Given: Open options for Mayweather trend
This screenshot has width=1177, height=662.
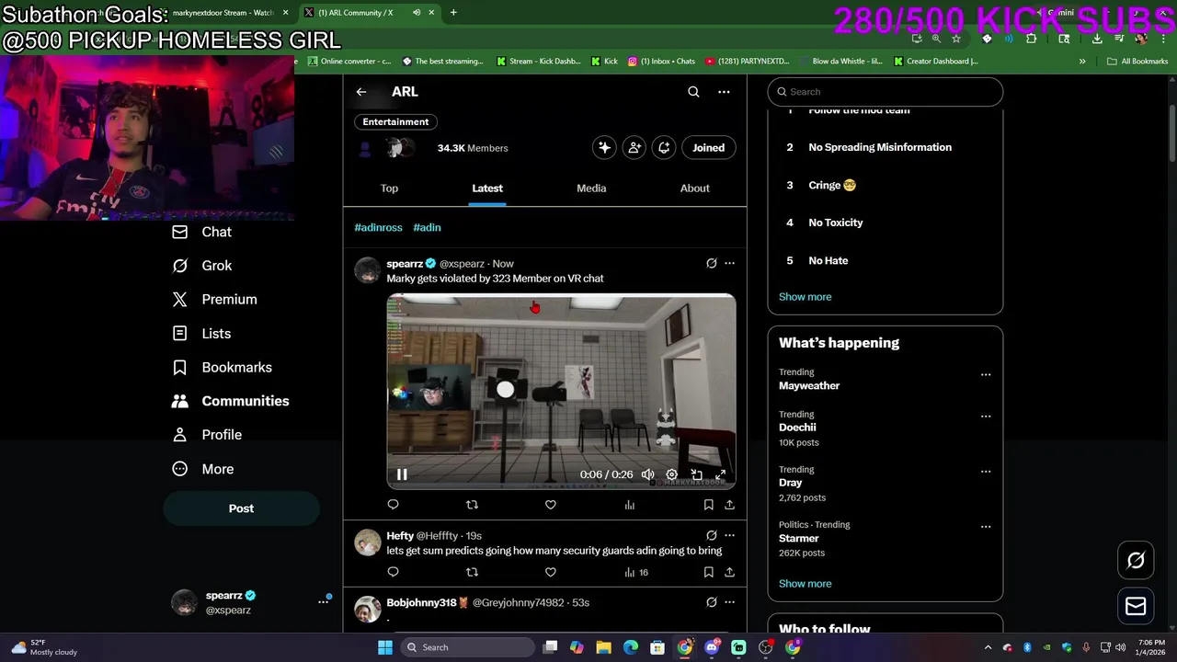Looking at the screenshot, I should (x=986, y=374).
